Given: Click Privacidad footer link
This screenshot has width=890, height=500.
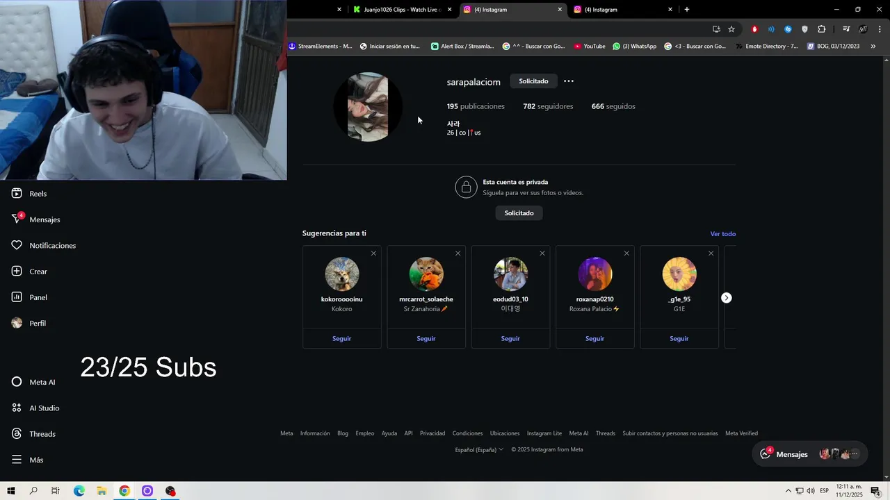Looking at the screenshot, I should coord(432,433).
